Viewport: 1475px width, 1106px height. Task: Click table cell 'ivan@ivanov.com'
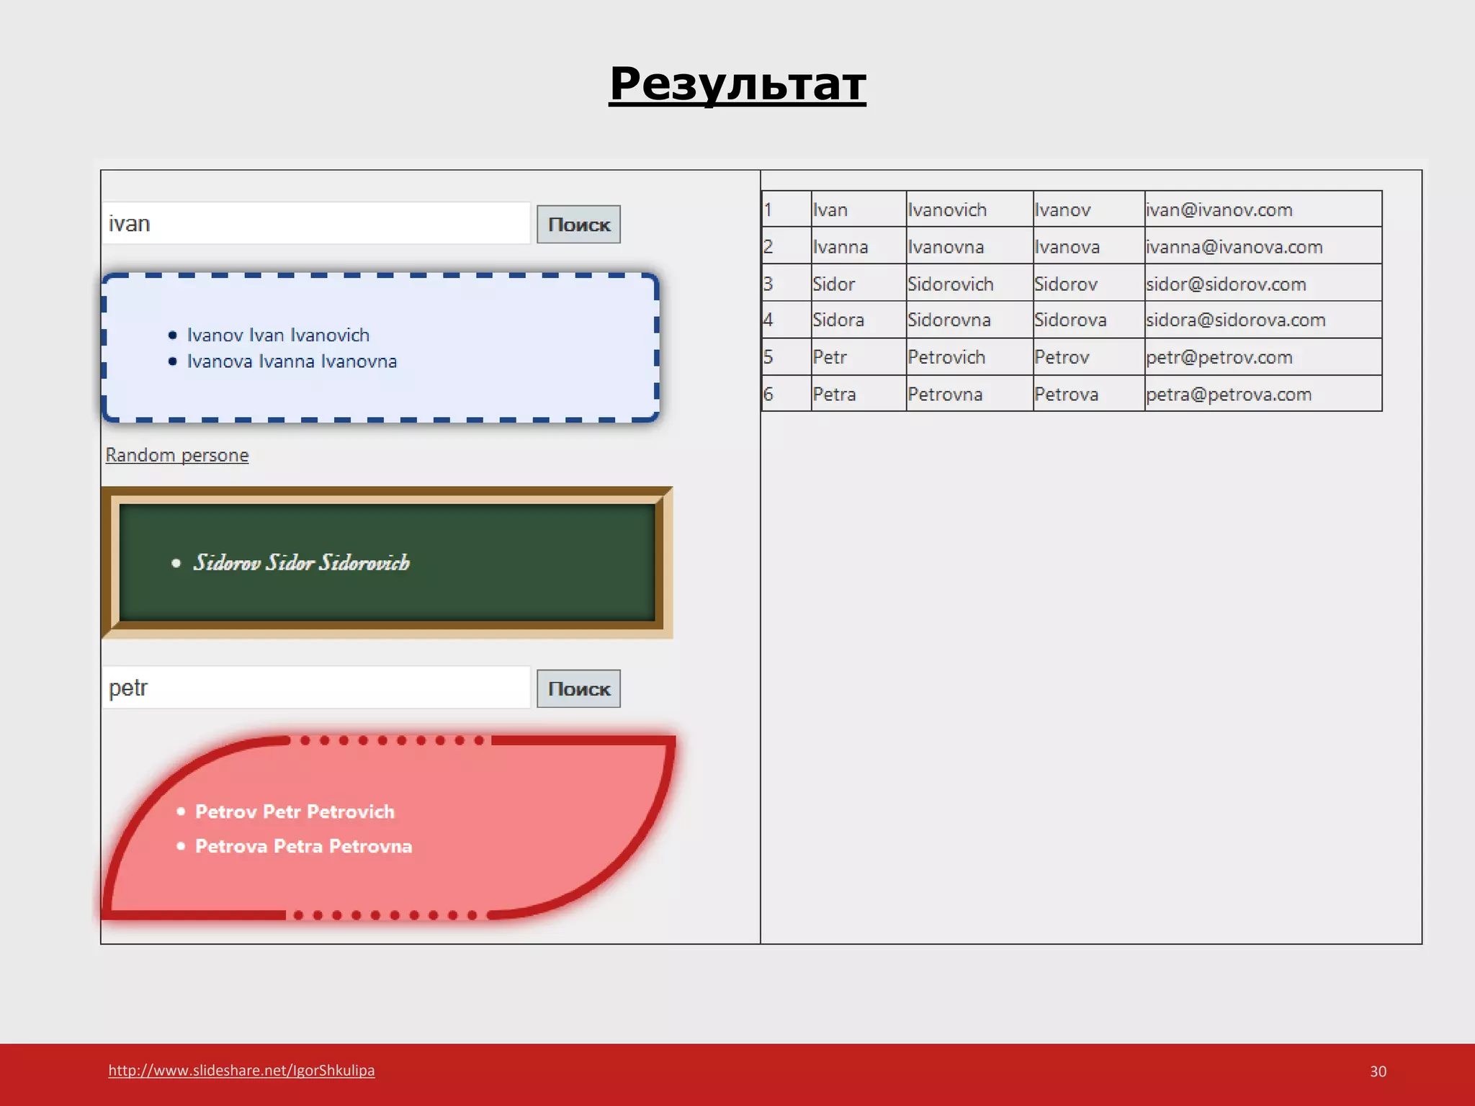pos(1263,210)
